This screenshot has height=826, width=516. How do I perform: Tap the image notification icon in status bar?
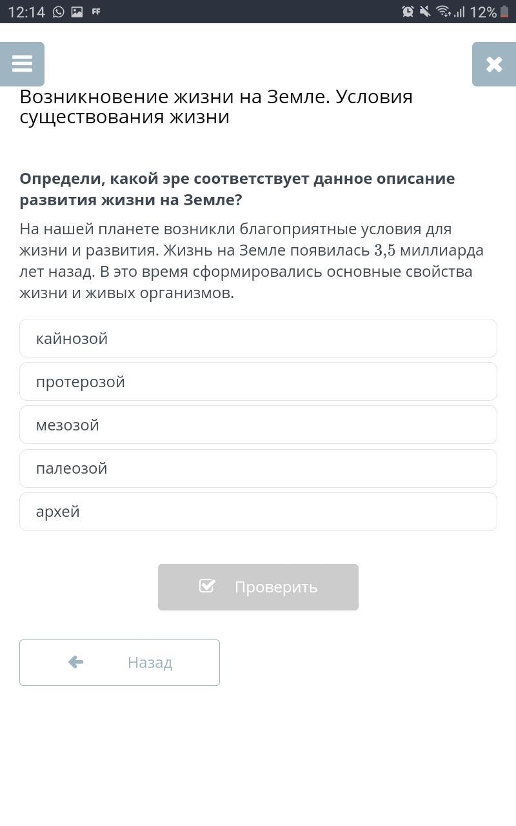[x=77, y=12]
